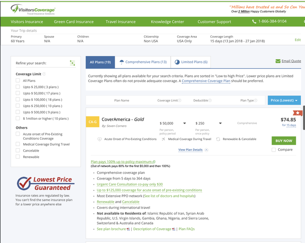Open $125,000 acute onset coverage link

coord(150,190)
